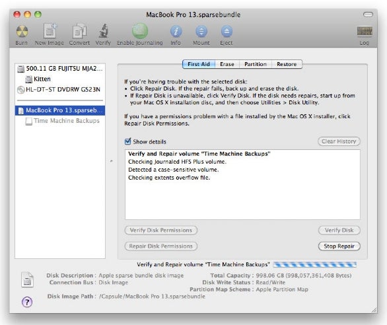This screenshot has height=325, width=387.
Task: Click the sparse bundle disk image icon
Action: pos(27,279)
